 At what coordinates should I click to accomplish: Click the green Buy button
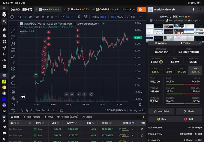pyautogui.click(x=162, y=119)
